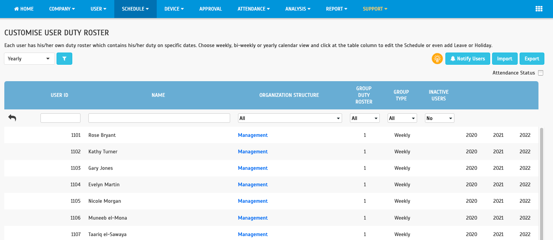Click the name Gary Jones

(101, 168)
